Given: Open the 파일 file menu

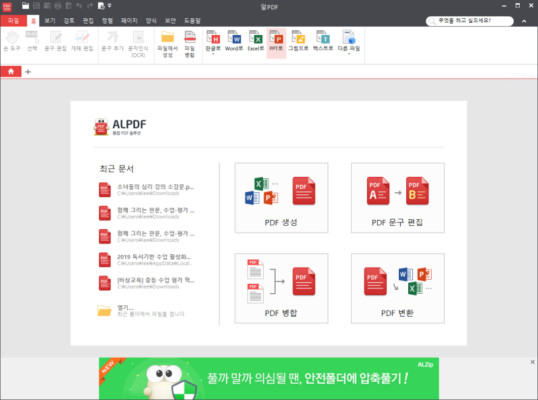Looking at the screenshot, I should coord(13,21).
